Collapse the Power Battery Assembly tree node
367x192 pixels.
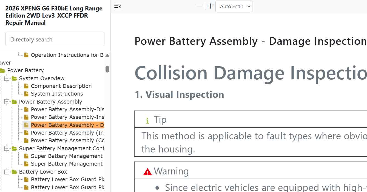7,102
